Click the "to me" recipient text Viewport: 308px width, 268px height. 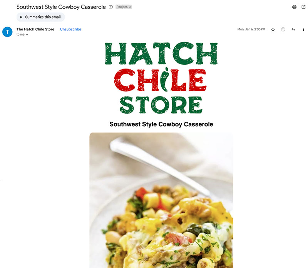[x=20, y=35]
